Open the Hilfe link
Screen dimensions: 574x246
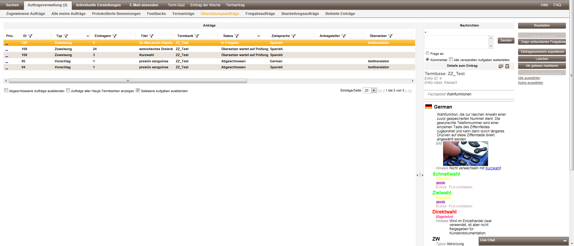click(544, 5)
